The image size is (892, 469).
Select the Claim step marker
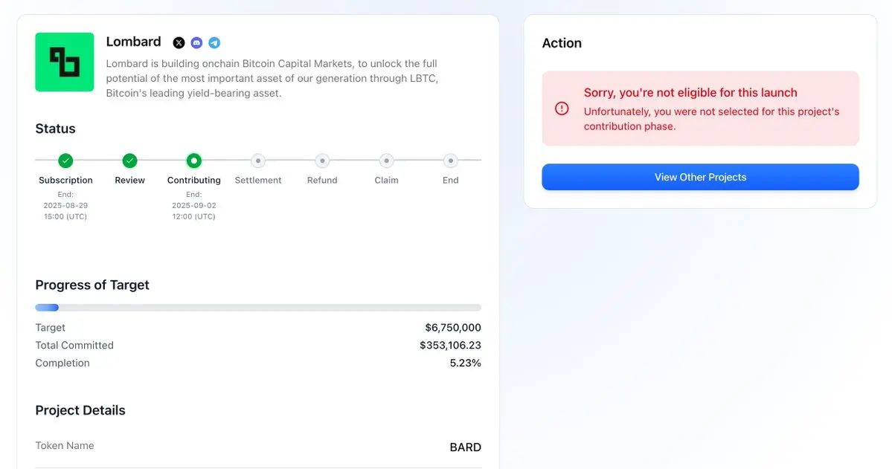coord(386,161)
